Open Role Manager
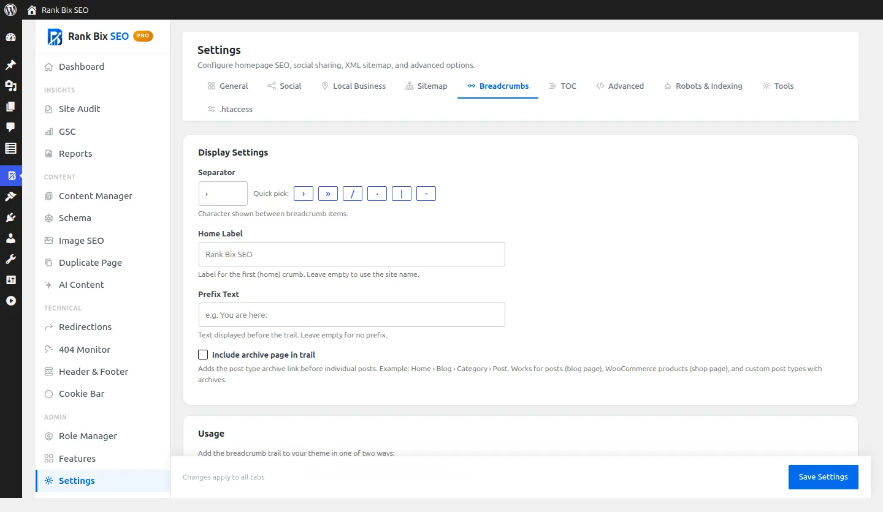 pos(102,436)
